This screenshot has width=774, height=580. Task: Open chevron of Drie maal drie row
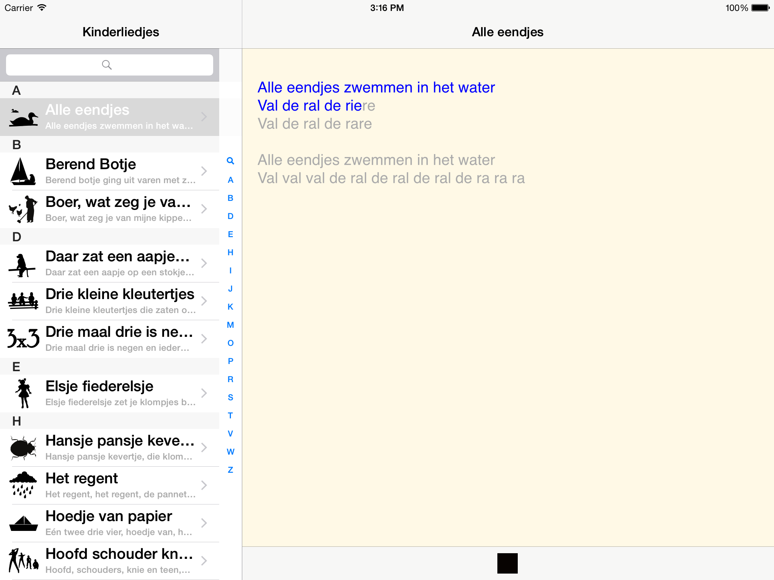click(x=204, y=339)
